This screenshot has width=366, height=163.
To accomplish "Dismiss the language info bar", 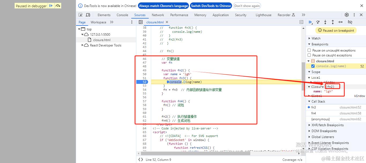I will [x=361, y=6].
